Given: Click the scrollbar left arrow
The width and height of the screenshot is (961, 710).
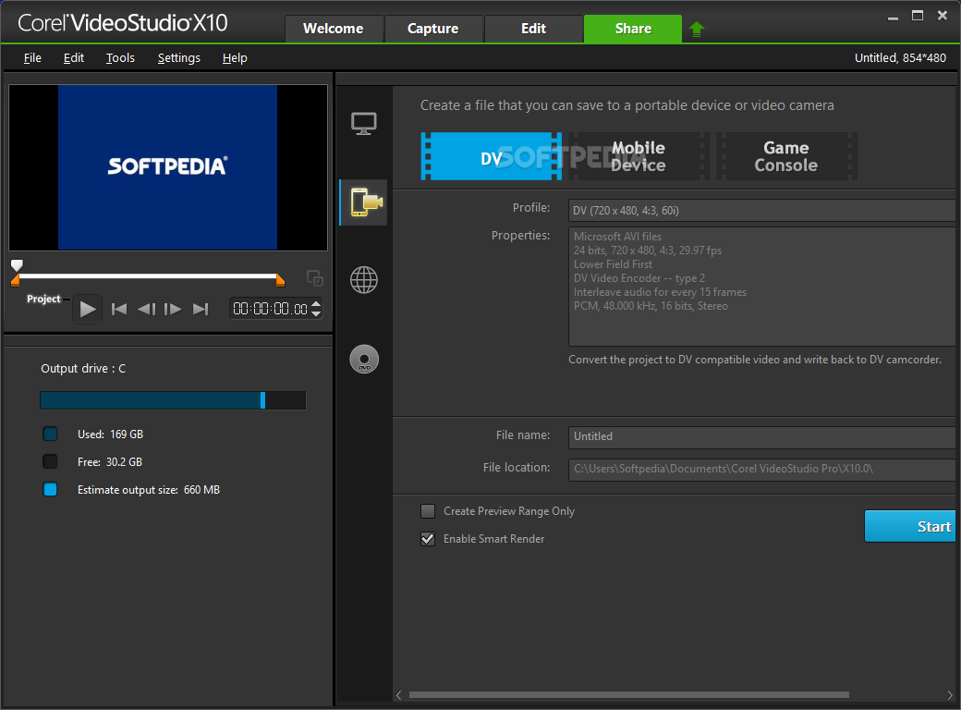Looking at the screenshot, I should 399,694.
